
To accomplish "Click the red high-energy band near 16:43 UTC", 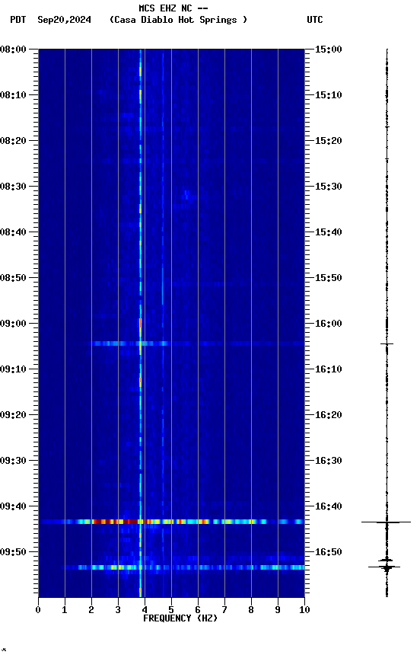I will [171, 522].
